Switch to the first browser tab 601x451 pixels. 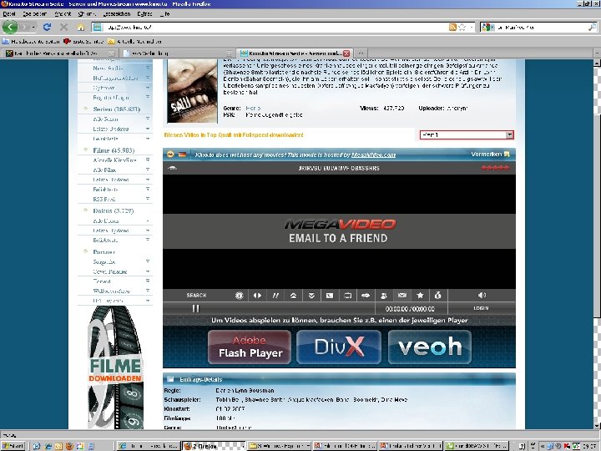pyautogui.click(x=59, y=53)
